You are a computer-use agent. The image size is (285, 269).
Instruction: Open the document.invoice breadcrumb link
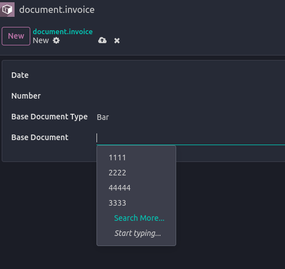point(63,31)
